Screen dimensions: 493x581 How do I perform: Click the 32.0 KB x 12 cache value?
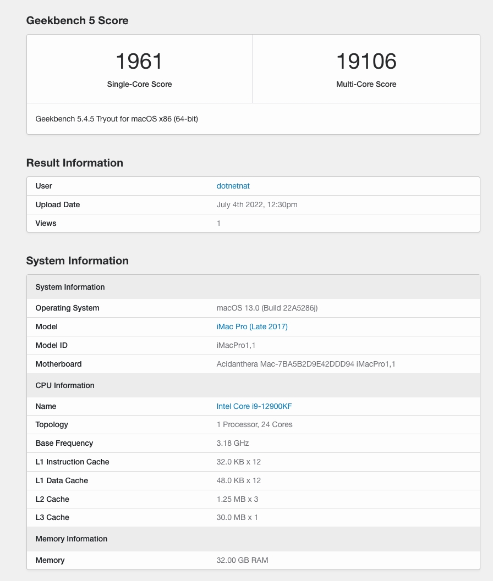point(239,462)
